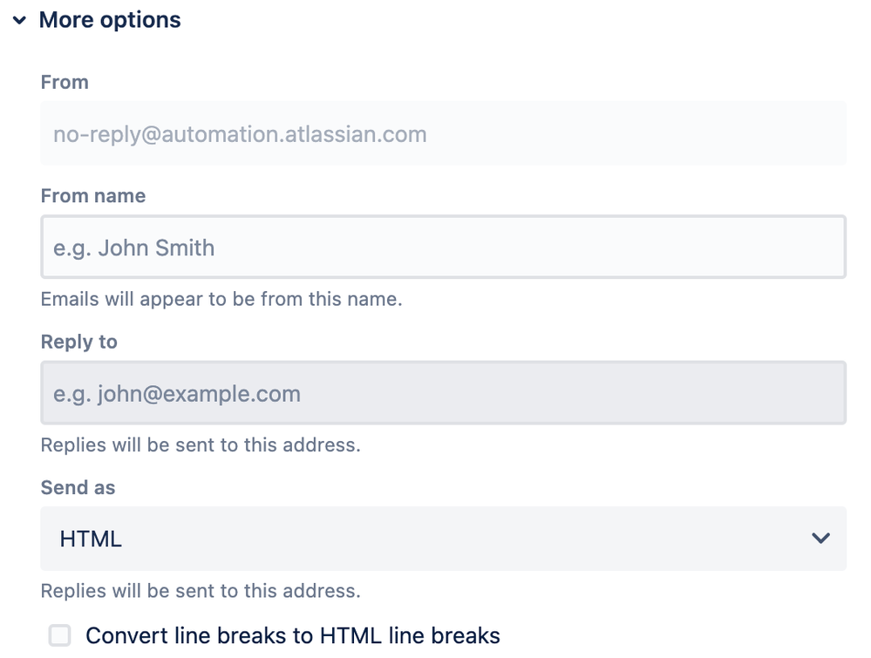Click the 'e.g. john@example.com' placeholder text
Viewport: 871px width, 658px height.
(177, 393)
